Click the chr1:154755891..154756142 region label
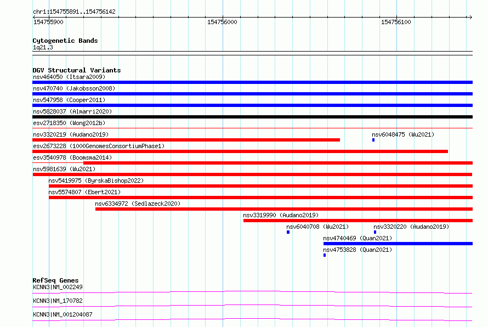The height and width of the screenshot is (327, 488). pos(74,12)
